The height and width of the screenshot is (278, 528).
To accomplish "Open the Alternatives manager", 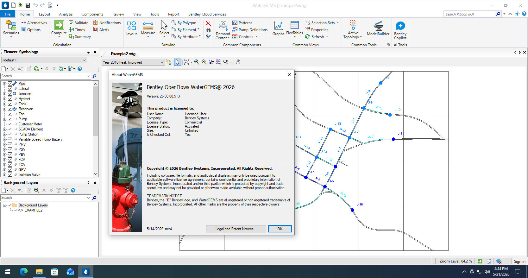I will (x=34, y=23).
